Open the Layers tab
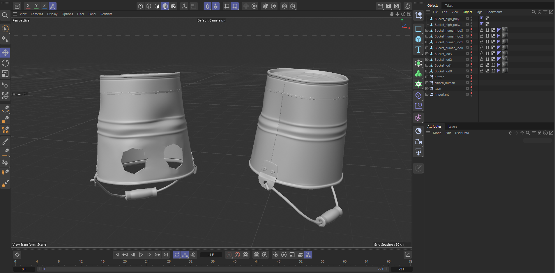Screen dimensions: 555x273 [x=453, y=126]
